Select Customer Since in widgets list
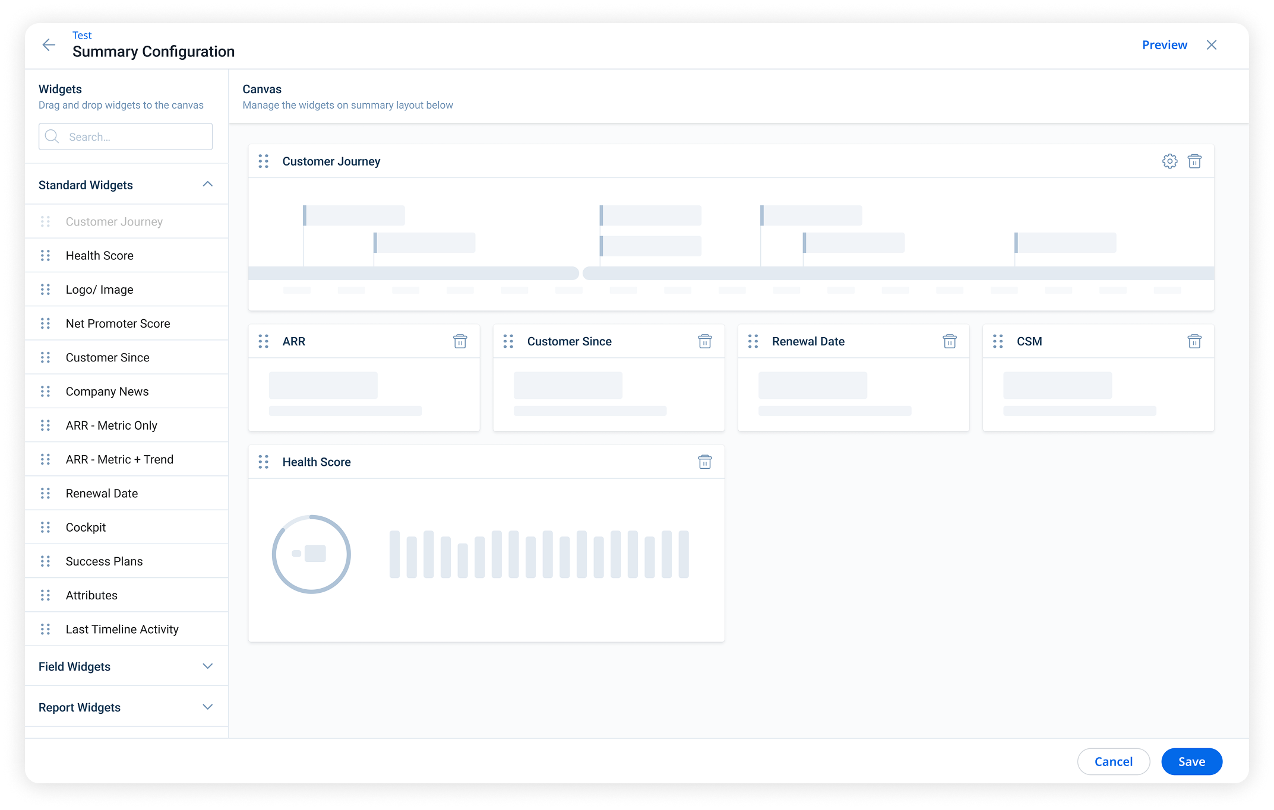 pyautogui.click(x=127, y=357)
